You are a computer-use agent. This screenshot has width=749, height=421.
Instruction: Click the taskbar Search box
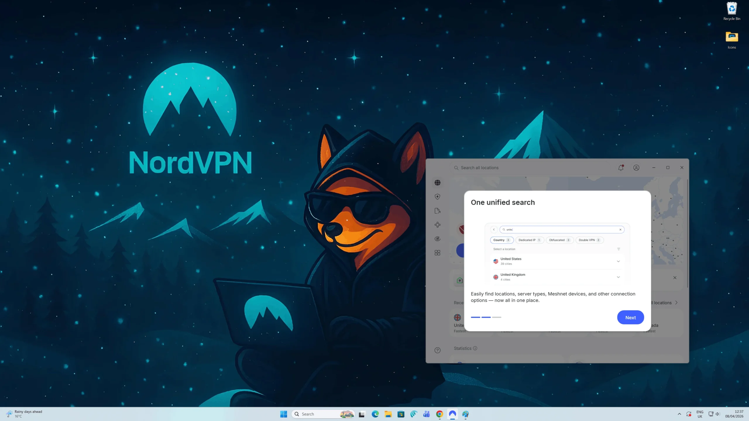(x=323, y=414)
